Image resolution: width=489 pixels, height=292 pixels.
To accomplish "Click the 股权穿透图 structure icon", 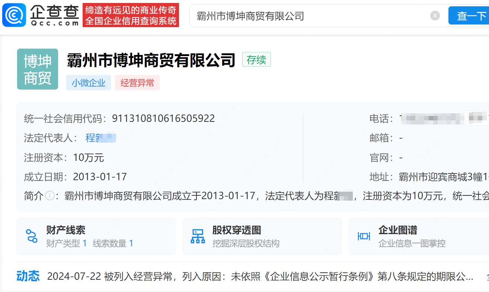I will [198, 236].
